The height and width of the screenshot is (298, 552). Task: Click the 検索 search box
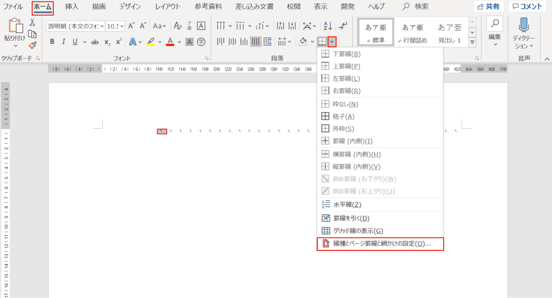pos(416,7)
